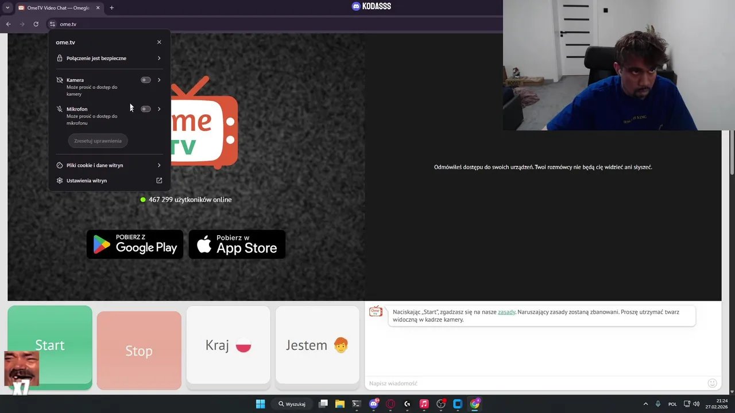735x413 pixels.
Task: Open the tab search dropdown arrow
Action: tap(7, 8)
